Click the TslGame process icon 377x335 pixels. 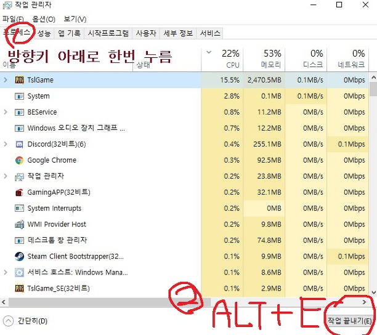point(19,80)
